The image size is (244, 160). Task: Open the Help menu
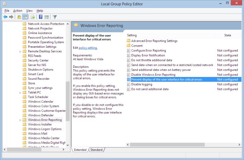[40, 11]
